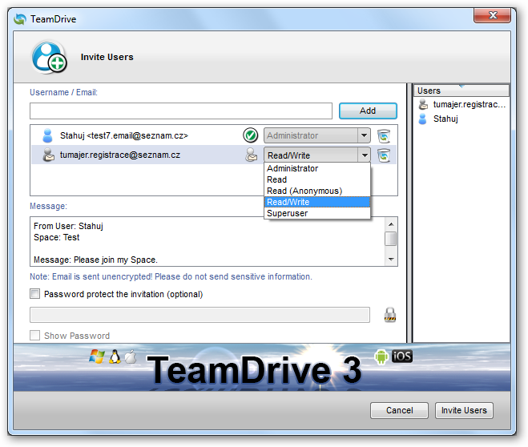Click the message scrollbar thumb

click(391, 239)
